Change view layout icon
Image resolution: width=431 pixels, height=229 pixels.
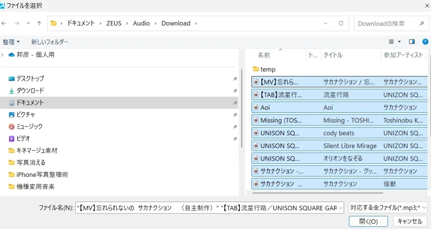pos(391,42)
